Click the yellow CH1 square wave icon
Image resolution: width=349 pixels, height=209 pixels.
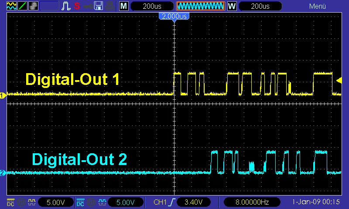(32, 202)
